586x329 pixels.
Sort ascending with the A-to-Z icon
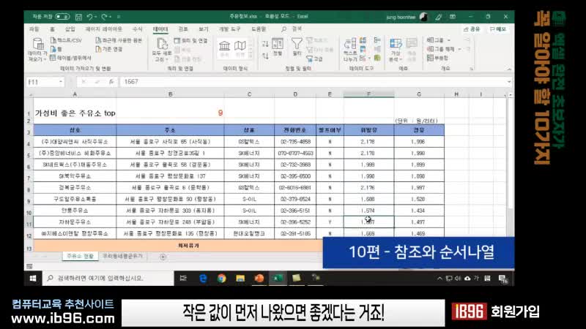point(265,44)
